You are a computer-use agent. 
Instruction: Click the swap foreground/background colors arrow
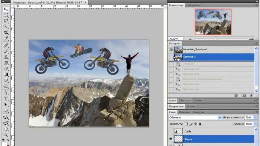(x=8, y=140)
